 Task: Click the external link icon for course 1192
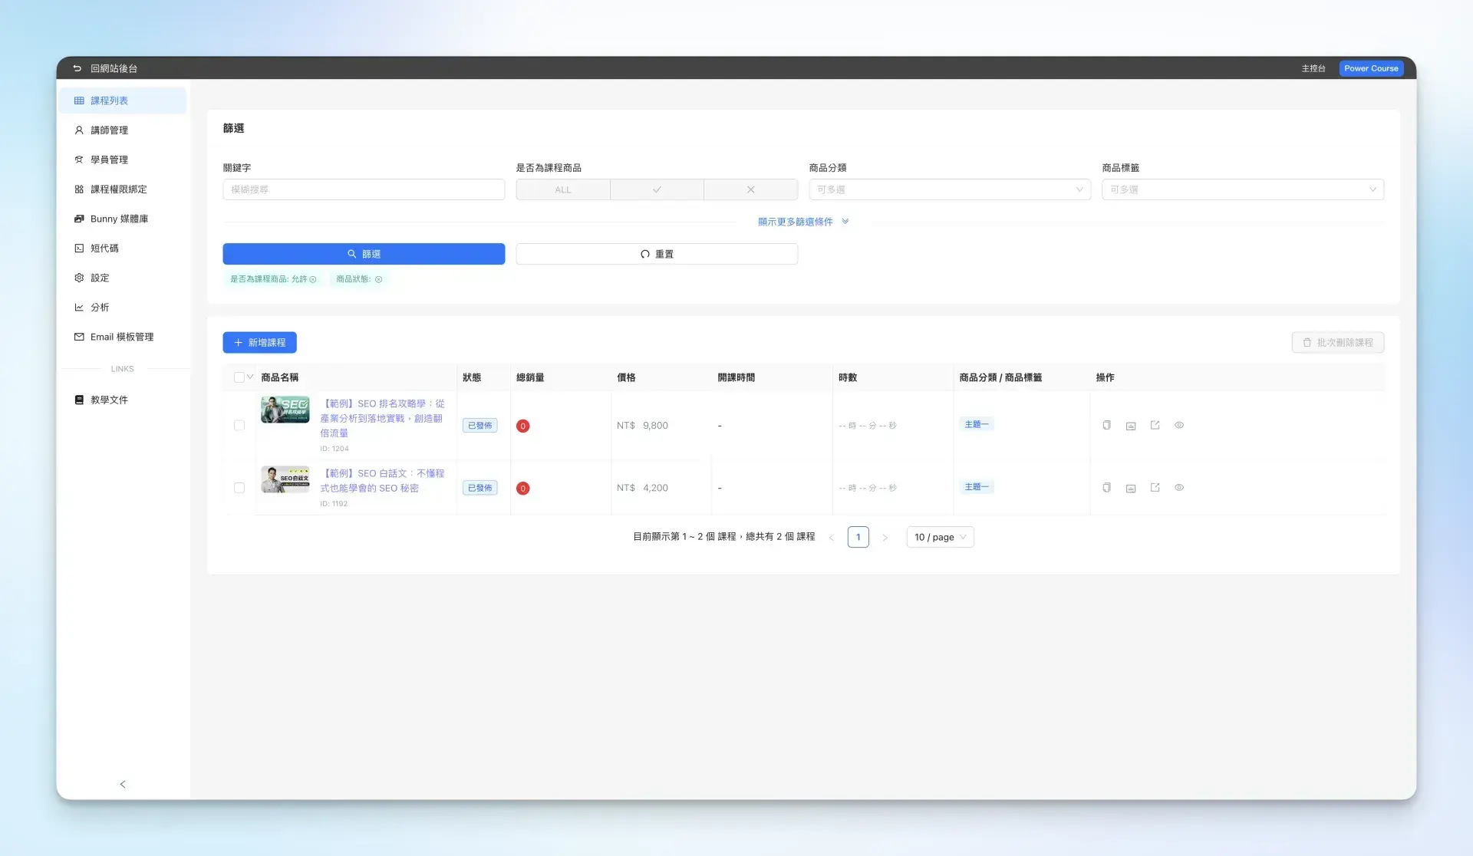[1155, 488]
